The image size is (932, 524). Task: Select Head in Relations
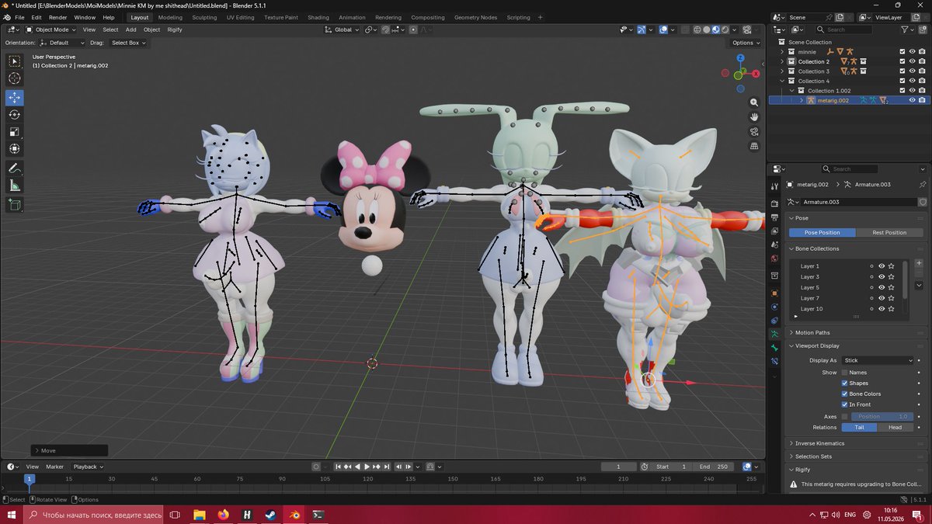(x=895, y=428)
